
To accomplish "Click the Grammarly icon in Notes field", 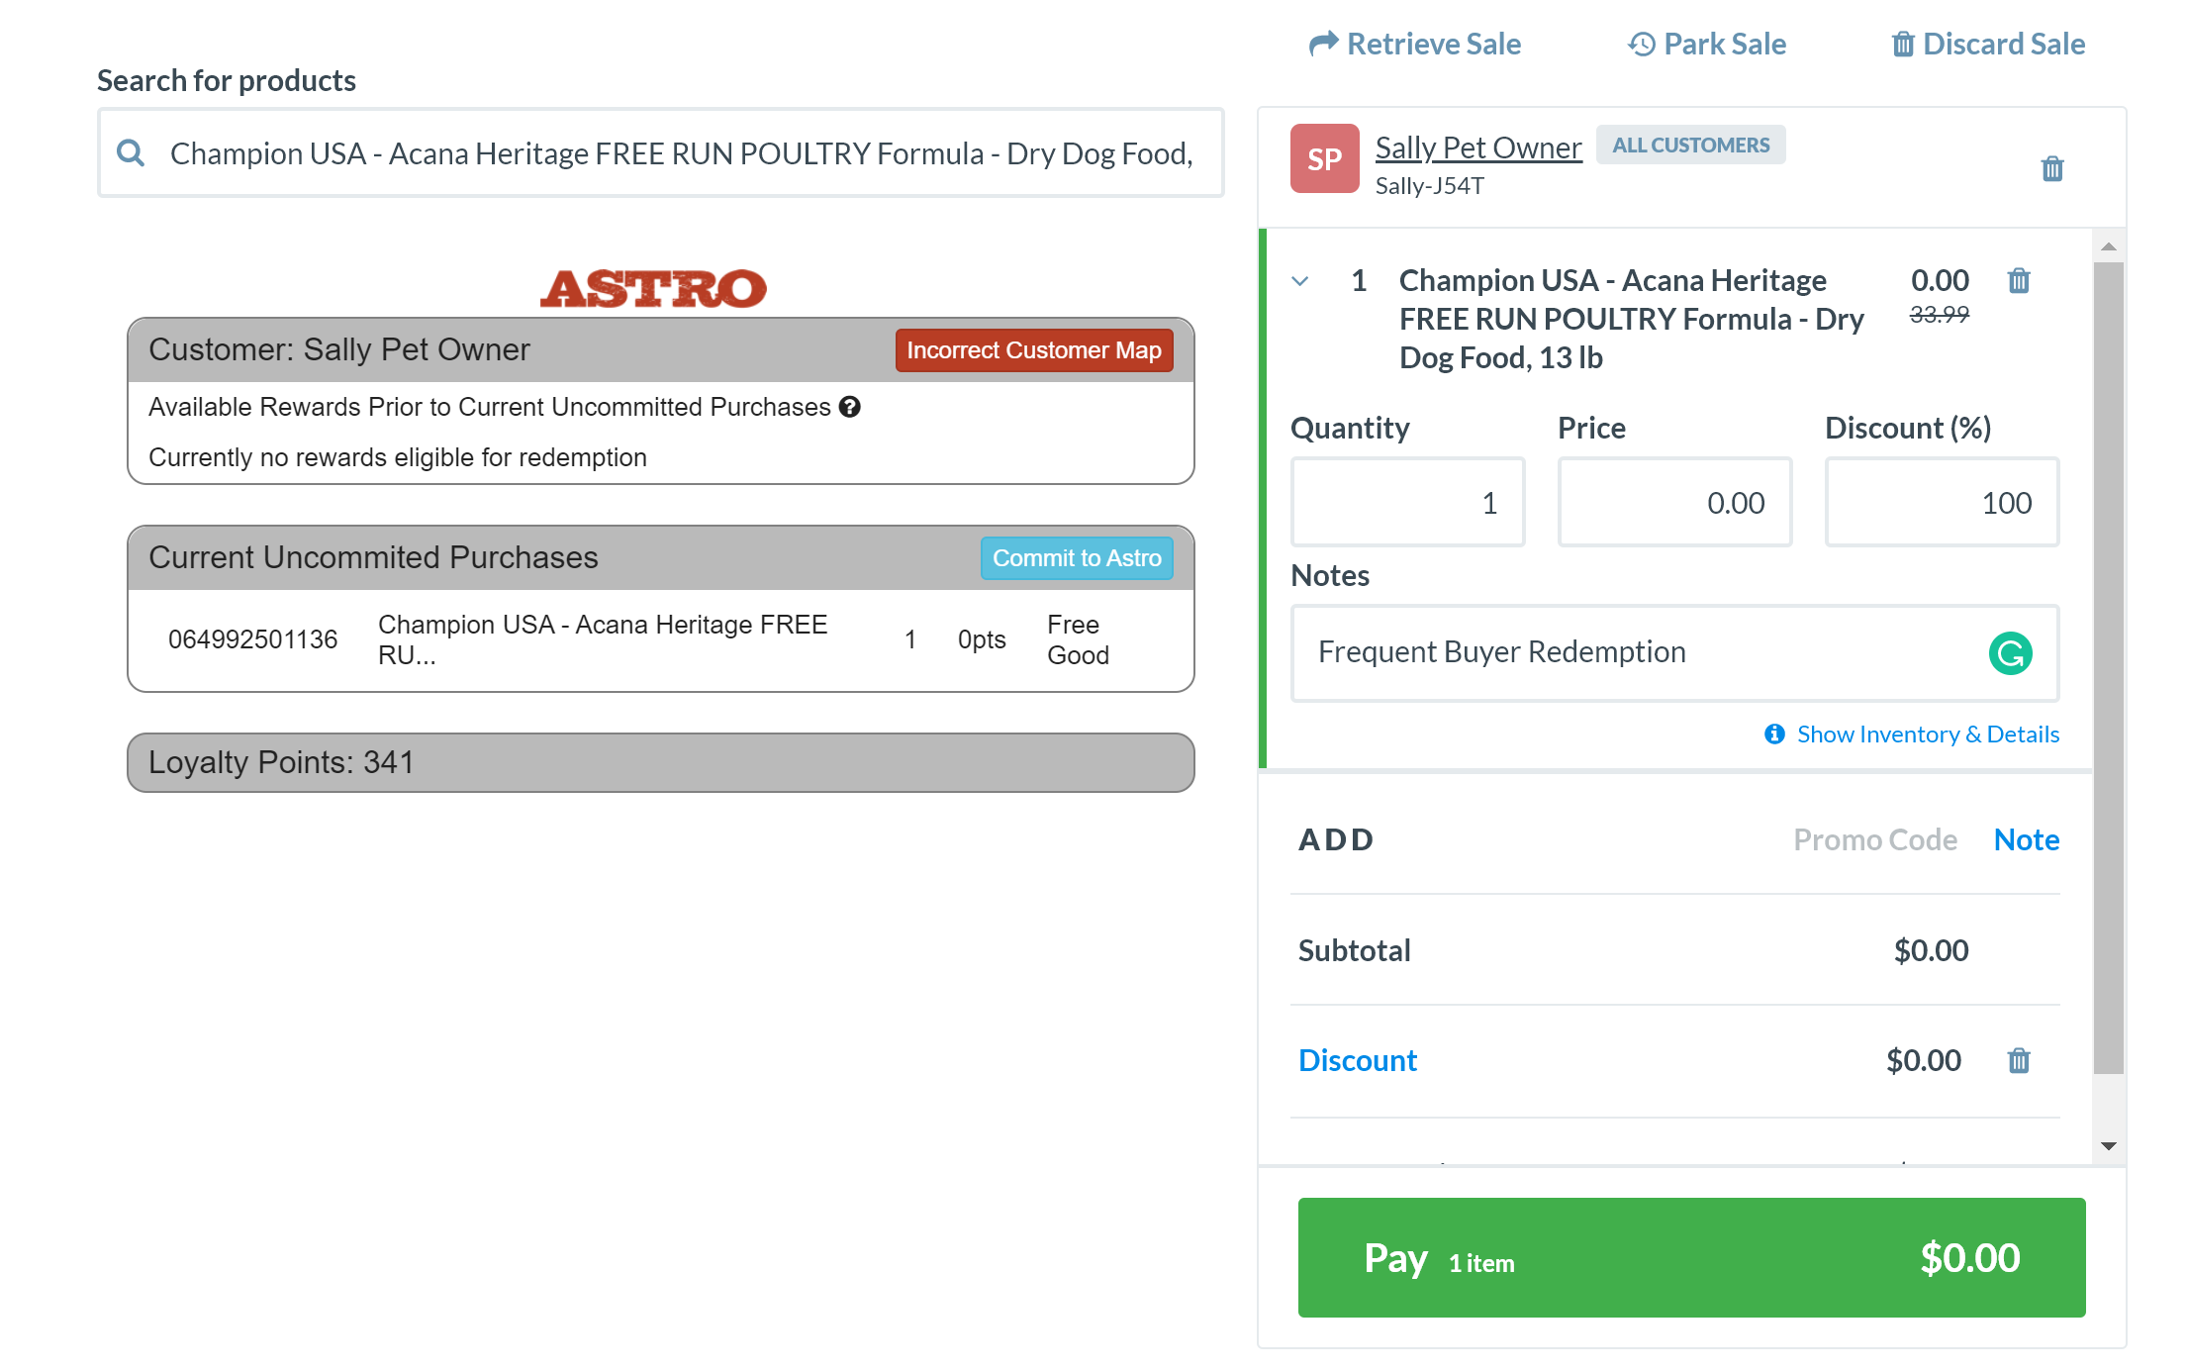I will [2010, 653].
